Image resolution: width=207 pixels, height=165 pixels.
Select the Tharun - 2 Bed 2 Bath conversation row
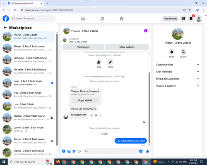28,37
